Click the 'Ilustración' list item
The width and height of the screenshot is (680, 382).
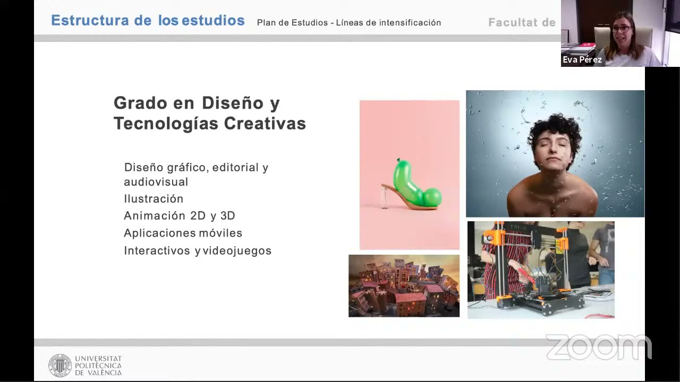(x=154, y=199)
